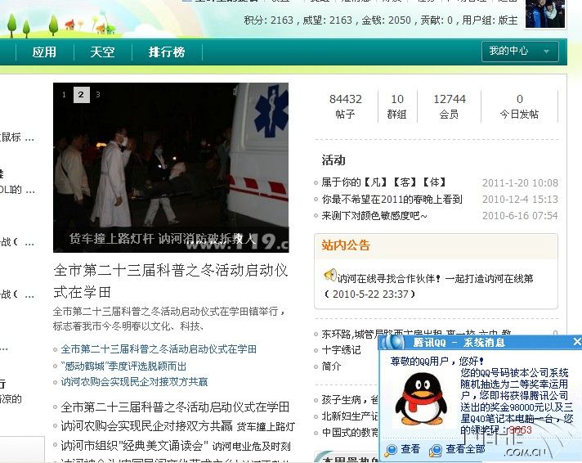The width and height of the screenshot is (582, 463).
Task: Click the magnifier icon beside 查看全部
Action: click(436, 450)
